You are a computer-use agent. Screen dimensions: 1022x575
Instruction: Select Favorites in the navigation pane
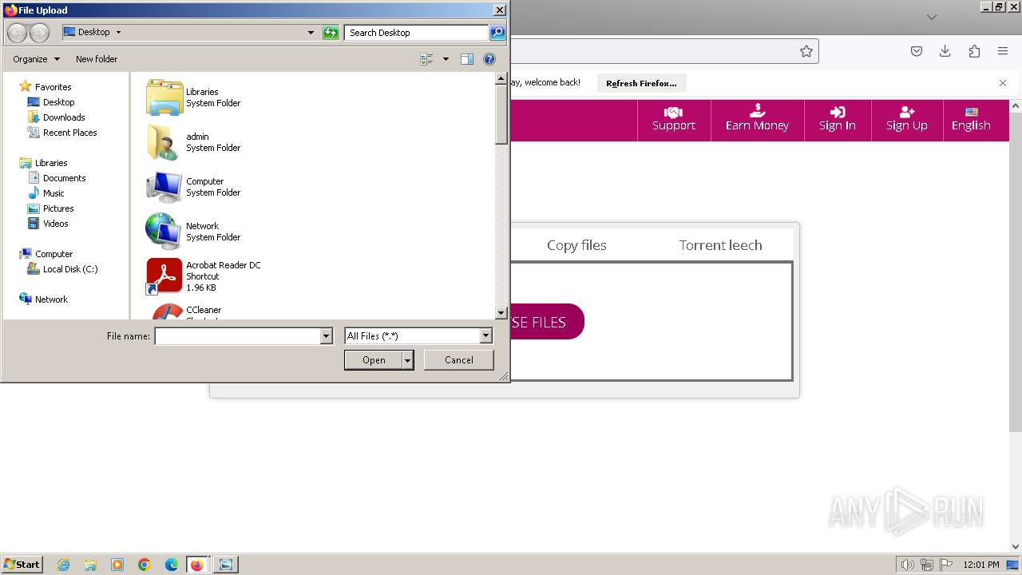point(53,87)
